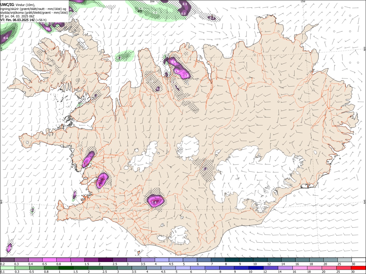Click the 'rigning/skúrir' rain description line
This screenshot has width=366, height=274.
pos(33,9)
